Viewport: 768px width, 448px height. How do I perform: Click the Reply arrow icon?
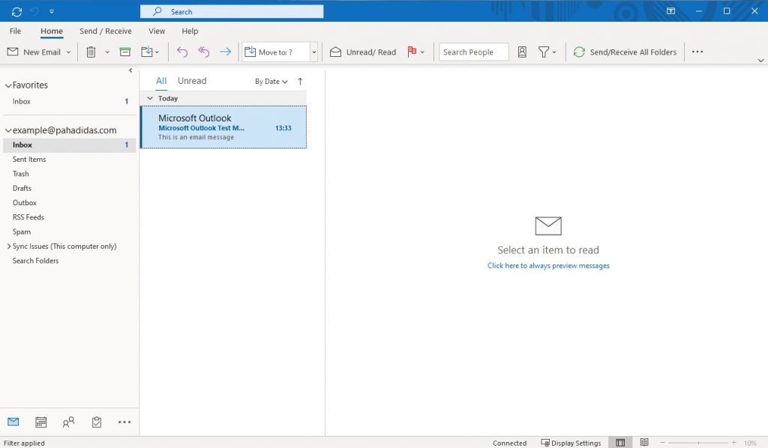[182, 52]
